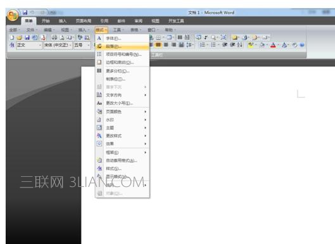The height and width of the screenshot is (244, 335).
Task: Open the 五号 font size dropdown
Action: pyautogui.click(x=82, y=45)
